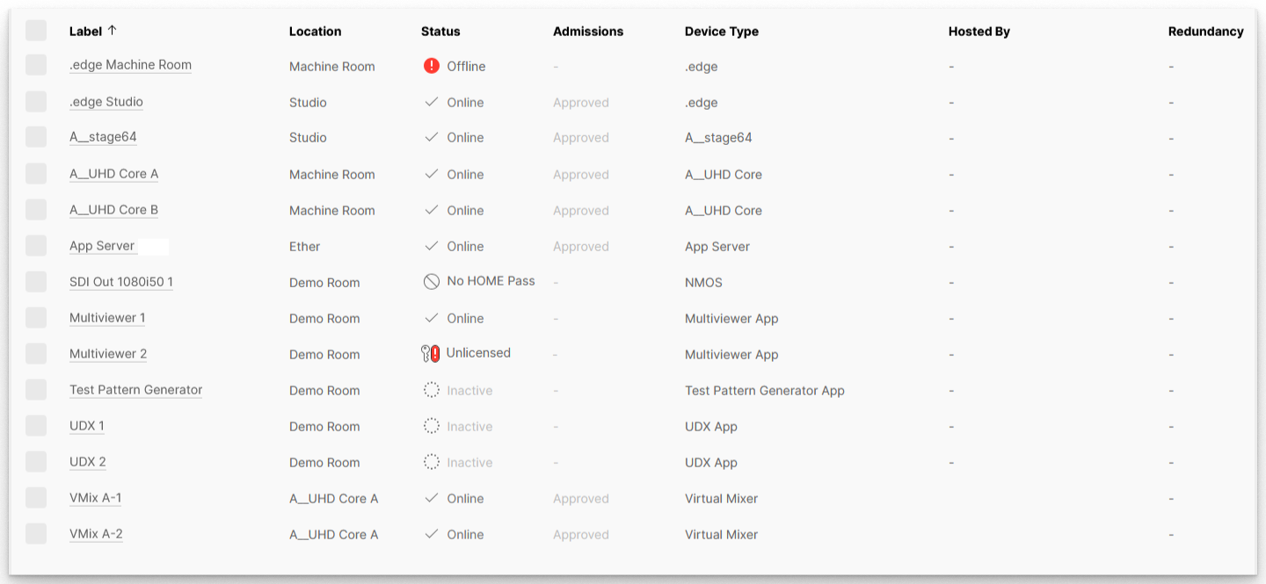The width and height of the screenshot is (1266, 584).
Task: Click the red Offline status icon
Action: tap(431, 66)
